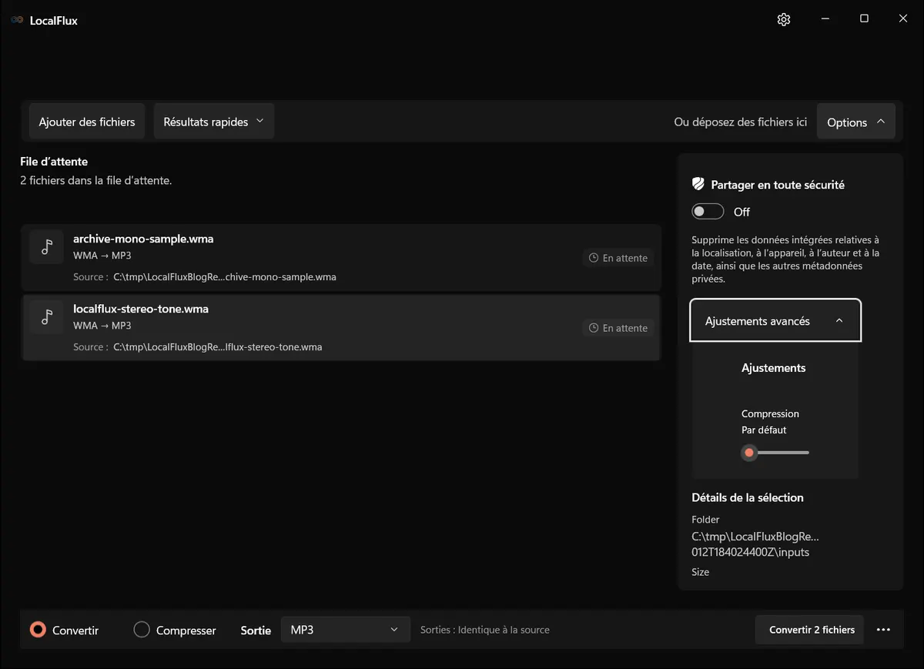This screenshot has width=924, height=669.
Task: Click the LocalFlux infinity logo icon
Action: click(17, 20)
